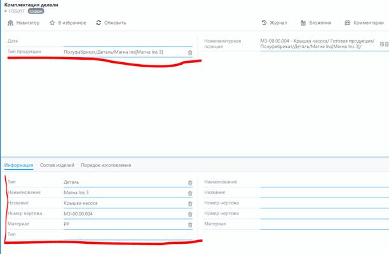
Task: Click the Обновить refresh button
Action: tap(111, 23)
